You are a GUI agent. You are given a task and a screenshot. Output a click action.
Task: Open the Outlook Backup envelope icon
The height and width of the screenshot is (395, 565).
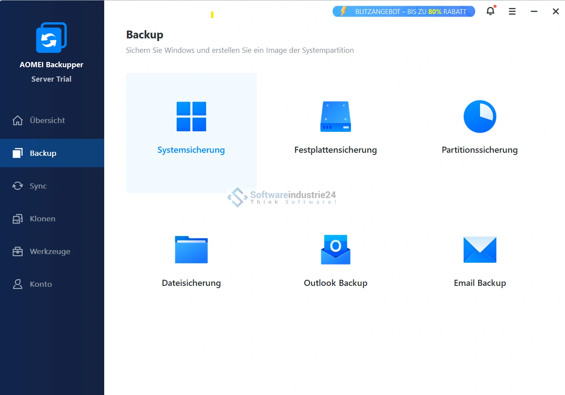point(335,250)
